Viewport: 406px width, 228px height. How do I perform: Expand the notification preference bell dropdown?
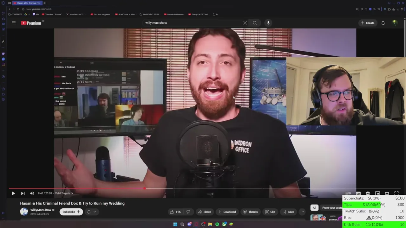[91, 212]
